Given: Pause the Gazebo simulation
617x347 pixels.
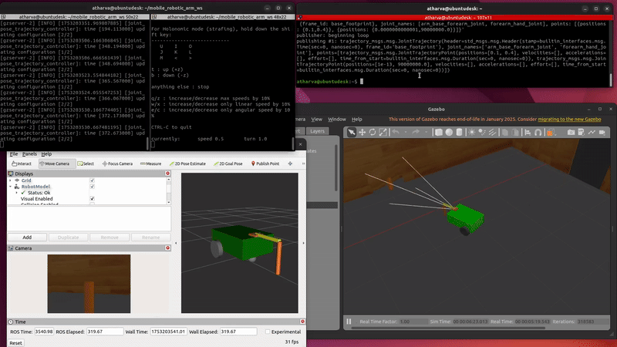Looking at the screenshot, I should [349, 322].
